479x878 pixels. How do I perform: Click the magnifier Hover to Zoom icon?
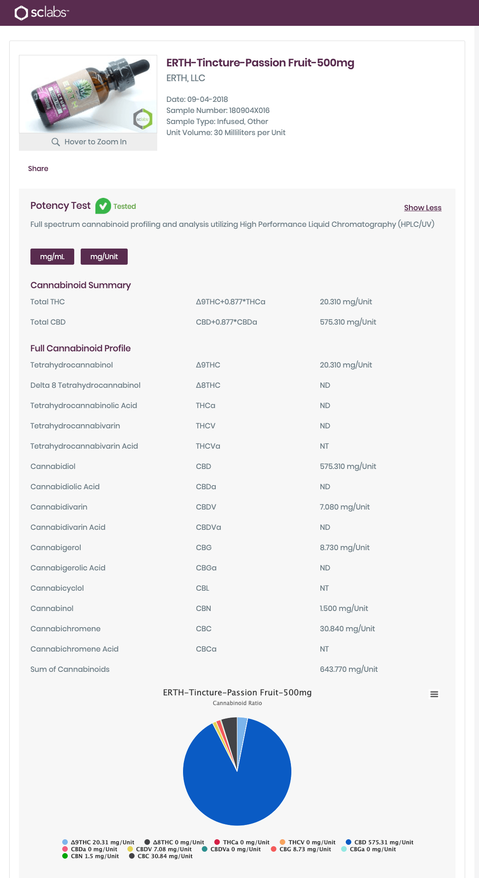click(x=56, y=142)
